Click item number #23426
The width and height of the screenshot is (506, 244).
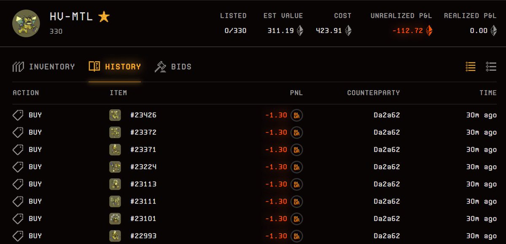click(143, 115)
